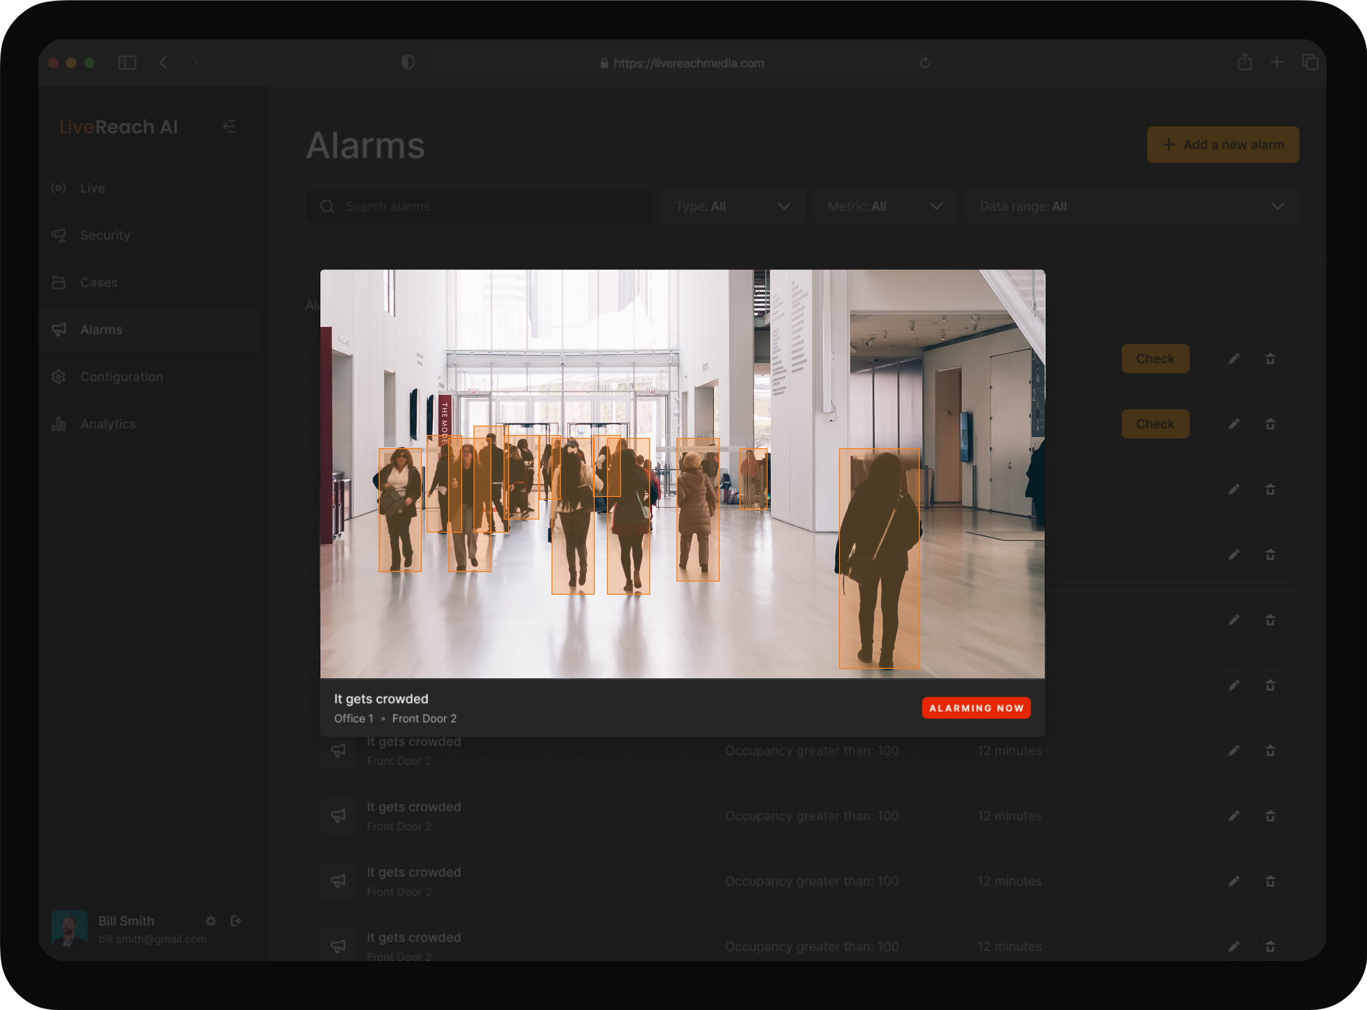This screenshot has width=1367, height=1010.
Task: Click Add a new alarm button
Action: tap(1223, 145)
